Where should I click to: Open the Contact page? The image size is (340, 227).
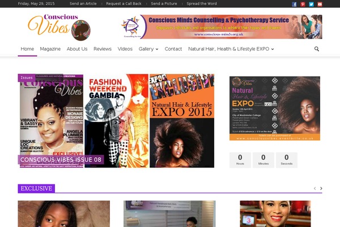tap(173, 49)
